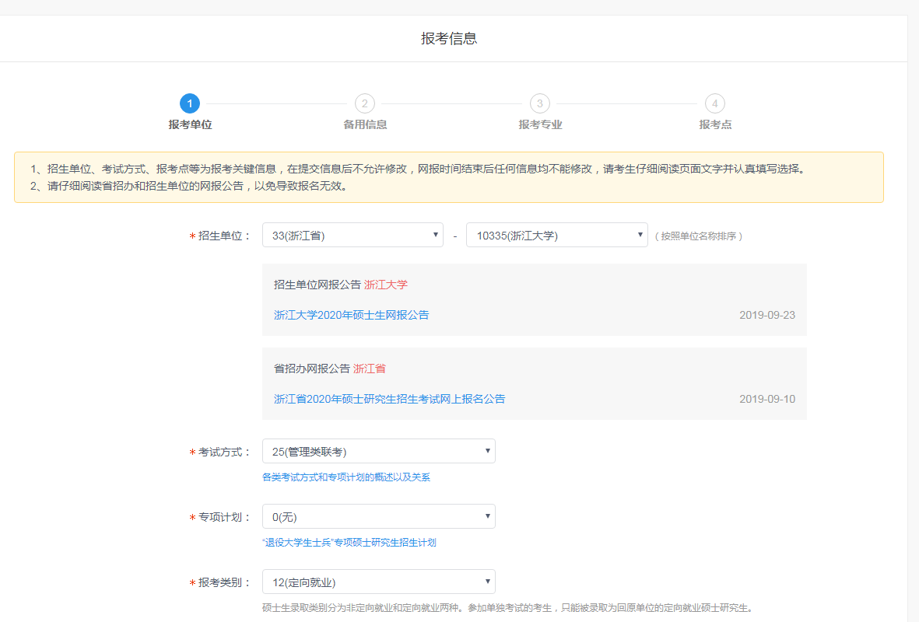Click the step 1 circle icon

pos(189,103)
